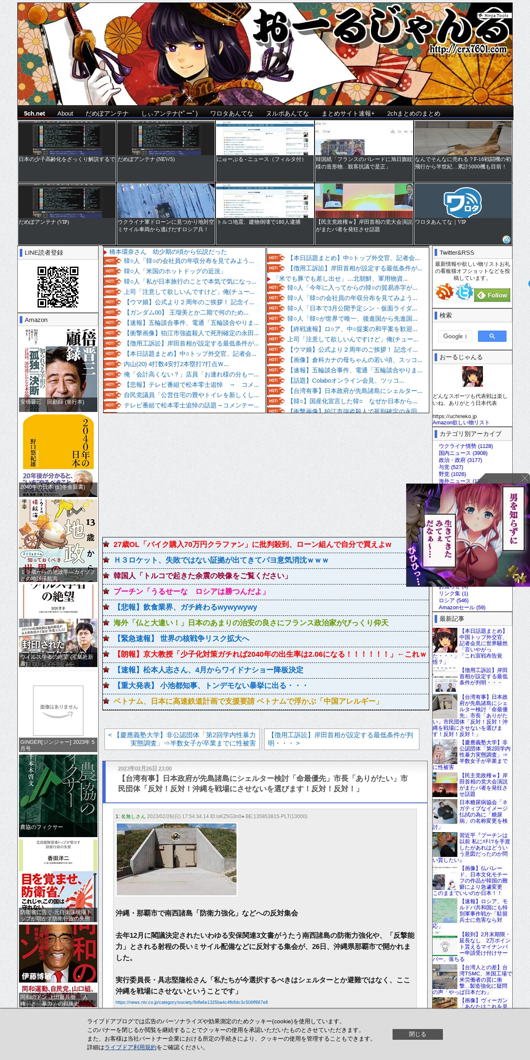Open the Wrota antenna logo thumbnail
Screen dimensions: 530x1060
coord(463,201)
